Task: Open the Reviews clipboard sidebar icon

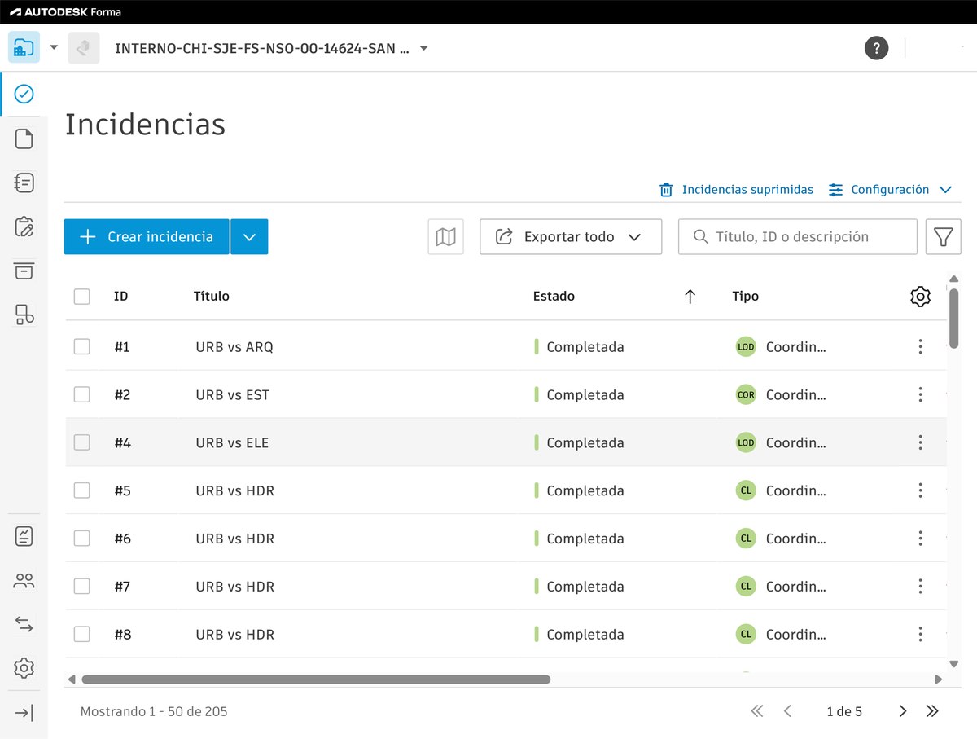Action: [24, 227]
